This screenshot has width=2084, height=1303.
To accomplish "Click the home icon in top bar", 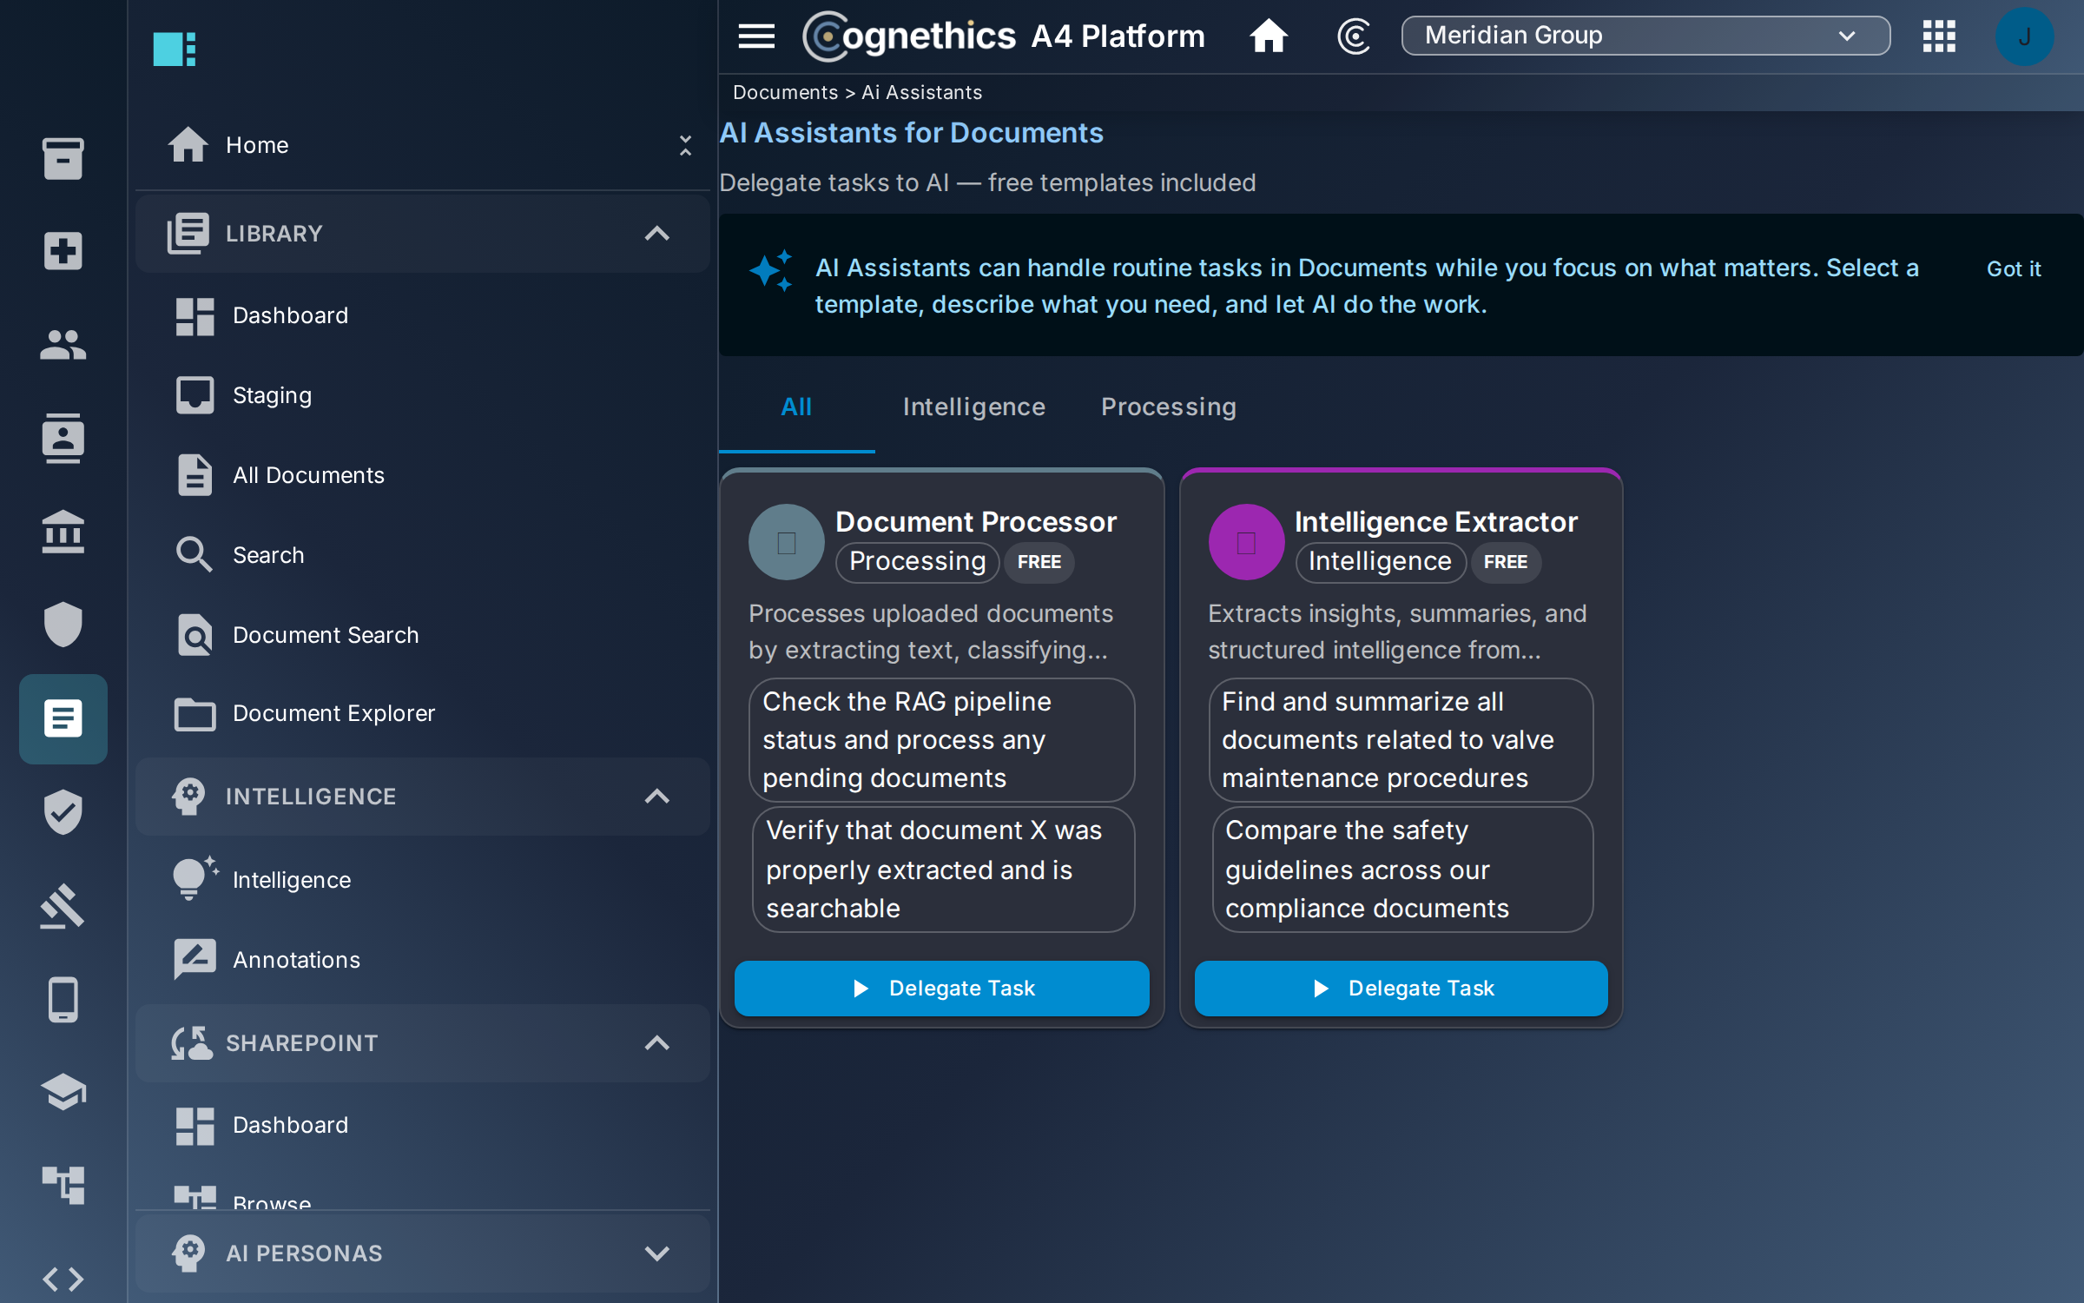I will (x=1268, y=36).
